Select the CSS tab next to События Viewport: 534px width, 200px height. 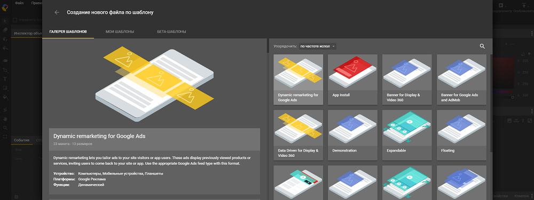(x=38, y=140)
